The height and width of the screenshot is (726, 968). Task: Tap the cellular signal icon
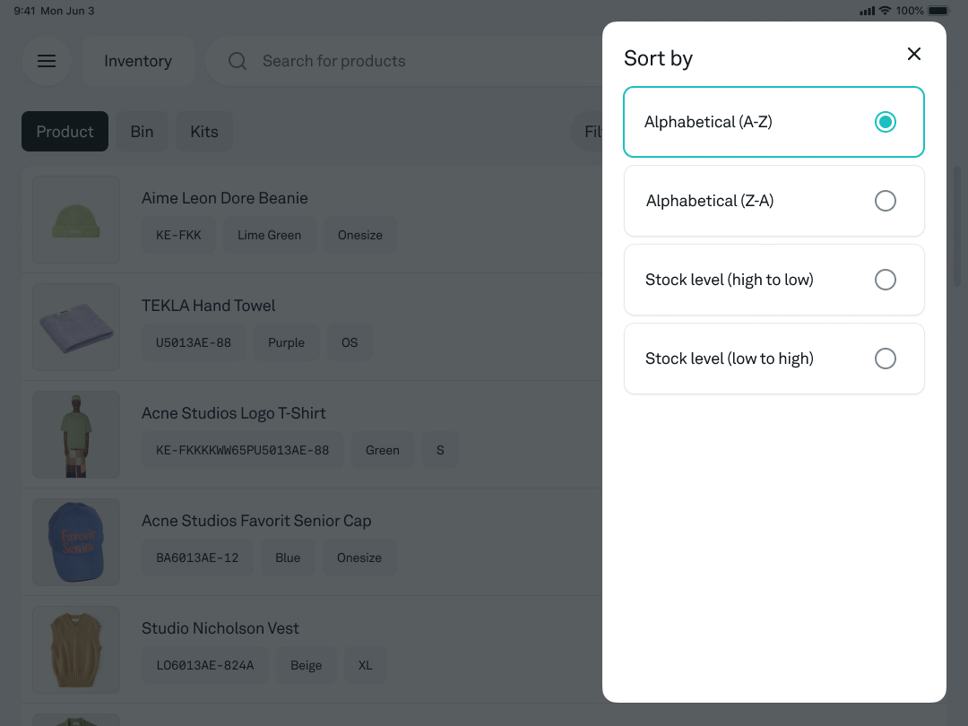click(x=868, y=11)
